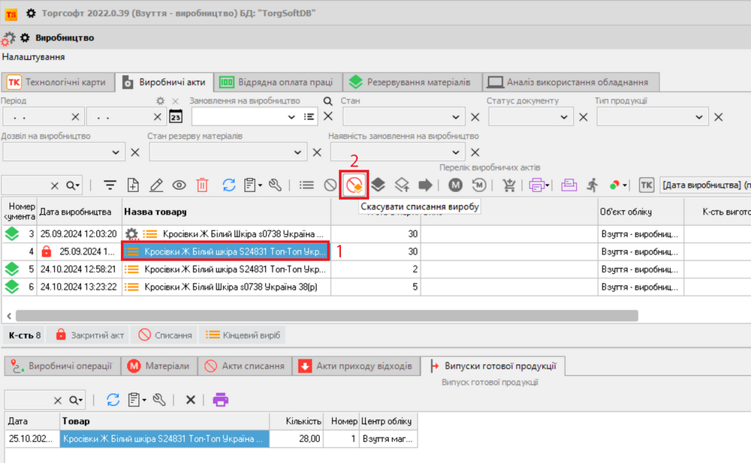Open the 'Матеріали' tab in lower panel
The width and height of the screenshot is (751, 463).
tap(161, 366)
